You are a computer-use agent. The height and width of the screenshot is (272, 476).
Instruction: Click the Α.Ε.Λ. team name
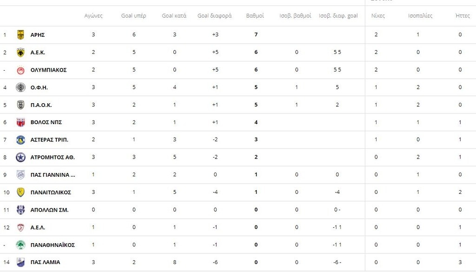pos(38,228)
